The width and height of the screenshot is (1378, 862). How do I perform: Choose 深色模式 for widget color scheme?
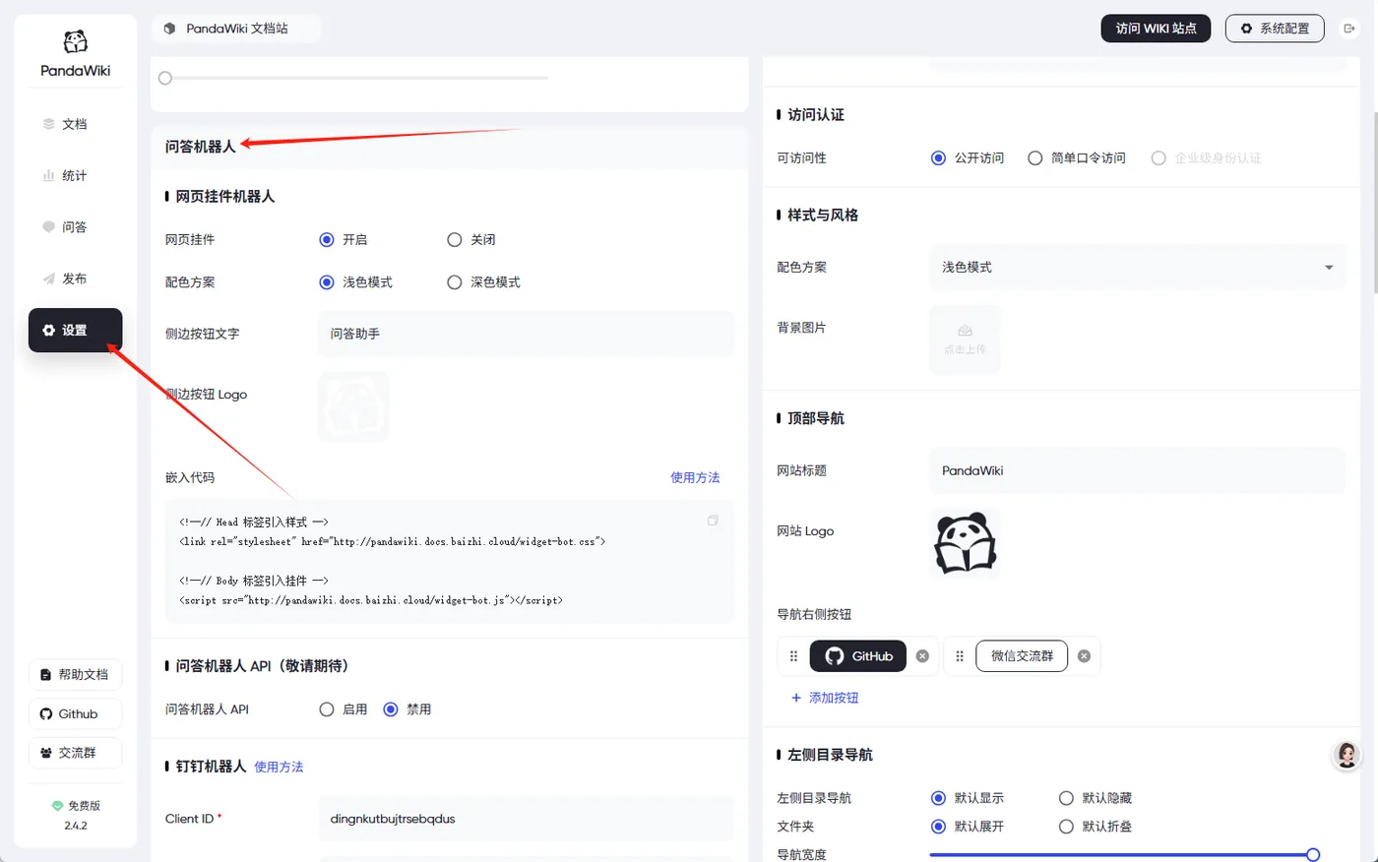coord(483,282)
